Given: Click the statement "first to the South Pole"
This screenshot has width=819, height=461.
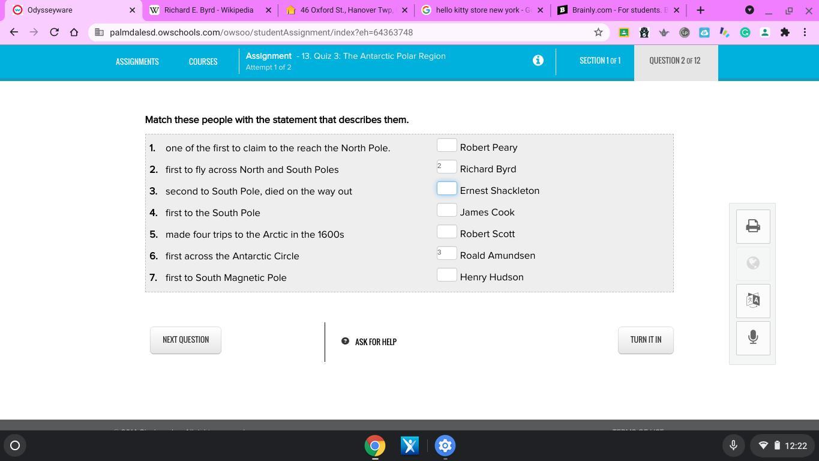Looking at the screenshot, I should click(x=213, y=213).
